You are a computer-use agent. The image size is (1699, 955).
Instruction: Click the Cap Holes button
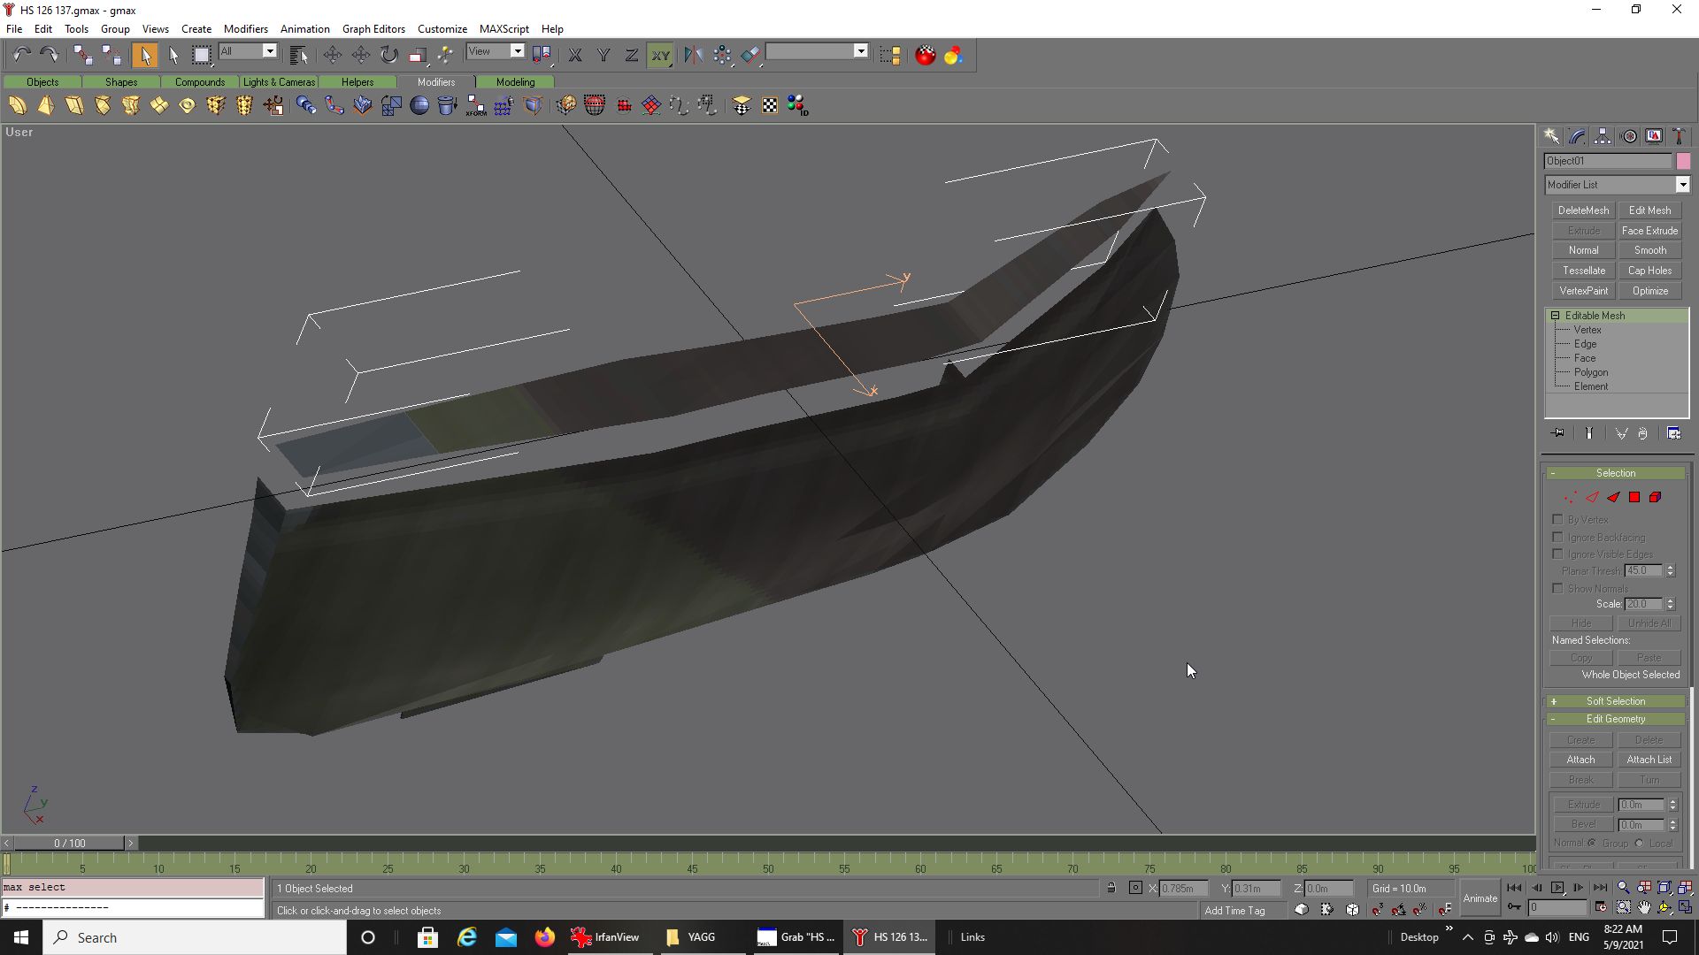(1649, 271)
